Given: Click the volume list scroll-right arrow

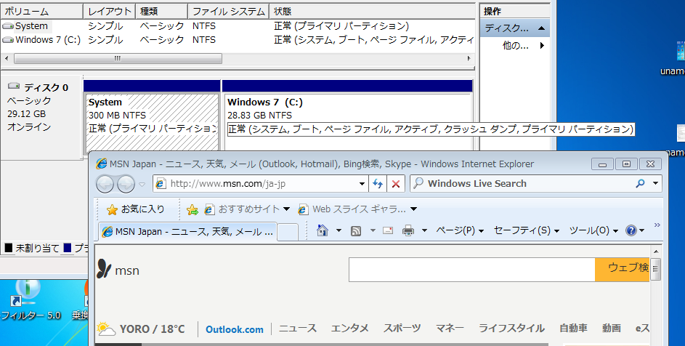Looking at the screenshot, I should [469, 59].
